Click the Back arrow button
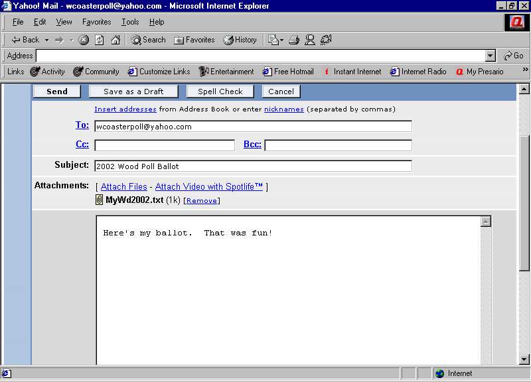This screenshot has width=531, height=382. 25,40
